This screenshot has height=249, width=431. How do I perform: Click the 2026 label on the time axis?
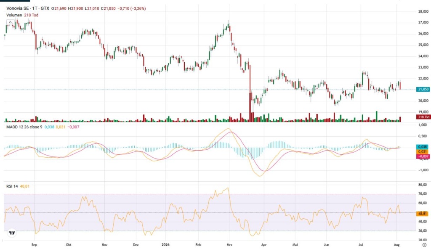[x=165, y=245]
